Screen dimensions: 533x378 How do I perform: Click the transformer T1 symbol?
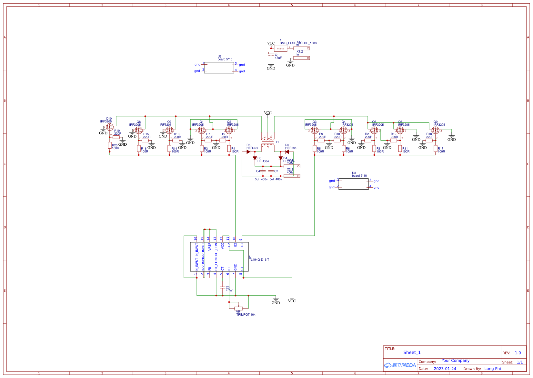(267, 141)
